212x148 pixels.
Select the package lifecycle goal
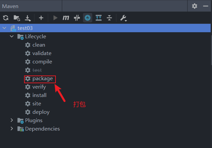42,79
